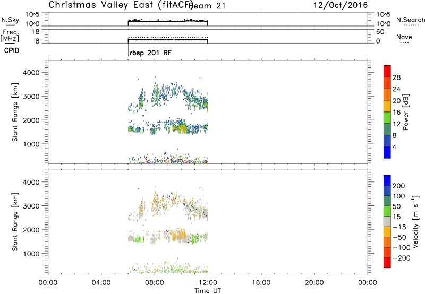Image resolution: width=425 pixels, height=294 pixels.
Task: Click the "-100" label on Velocity colorbar
Action: pyautogui.click(x=402, y=248)
